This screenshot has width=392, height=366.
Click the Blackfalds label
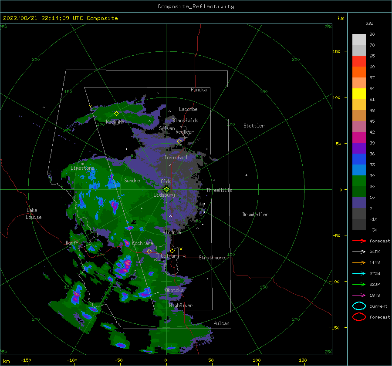(x=185, y=121)
